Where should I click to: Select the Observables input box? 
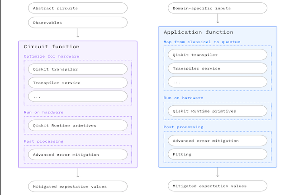click(x=77, y=22)
